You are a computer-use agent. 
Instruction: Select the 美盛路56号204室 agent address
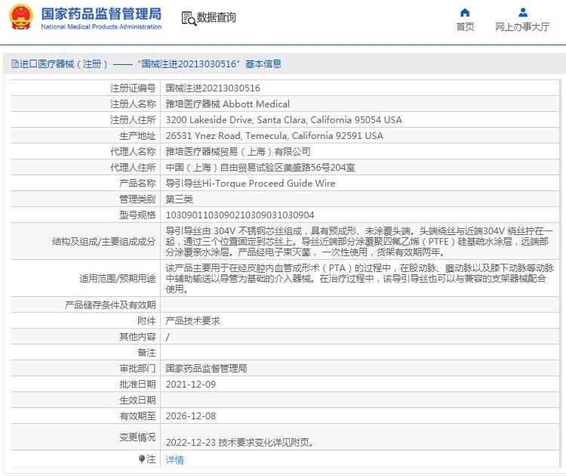260,168
